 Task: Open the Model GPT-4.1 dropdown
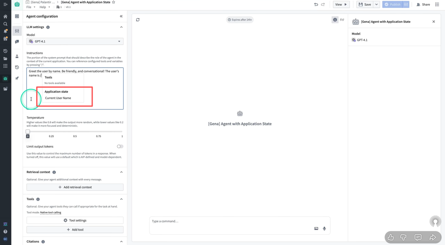75,42
